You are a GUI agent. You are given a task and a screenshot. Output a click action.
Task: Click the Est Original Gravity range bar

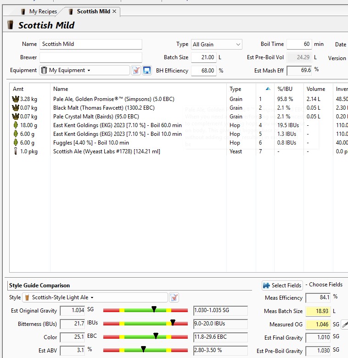[146, 311]
